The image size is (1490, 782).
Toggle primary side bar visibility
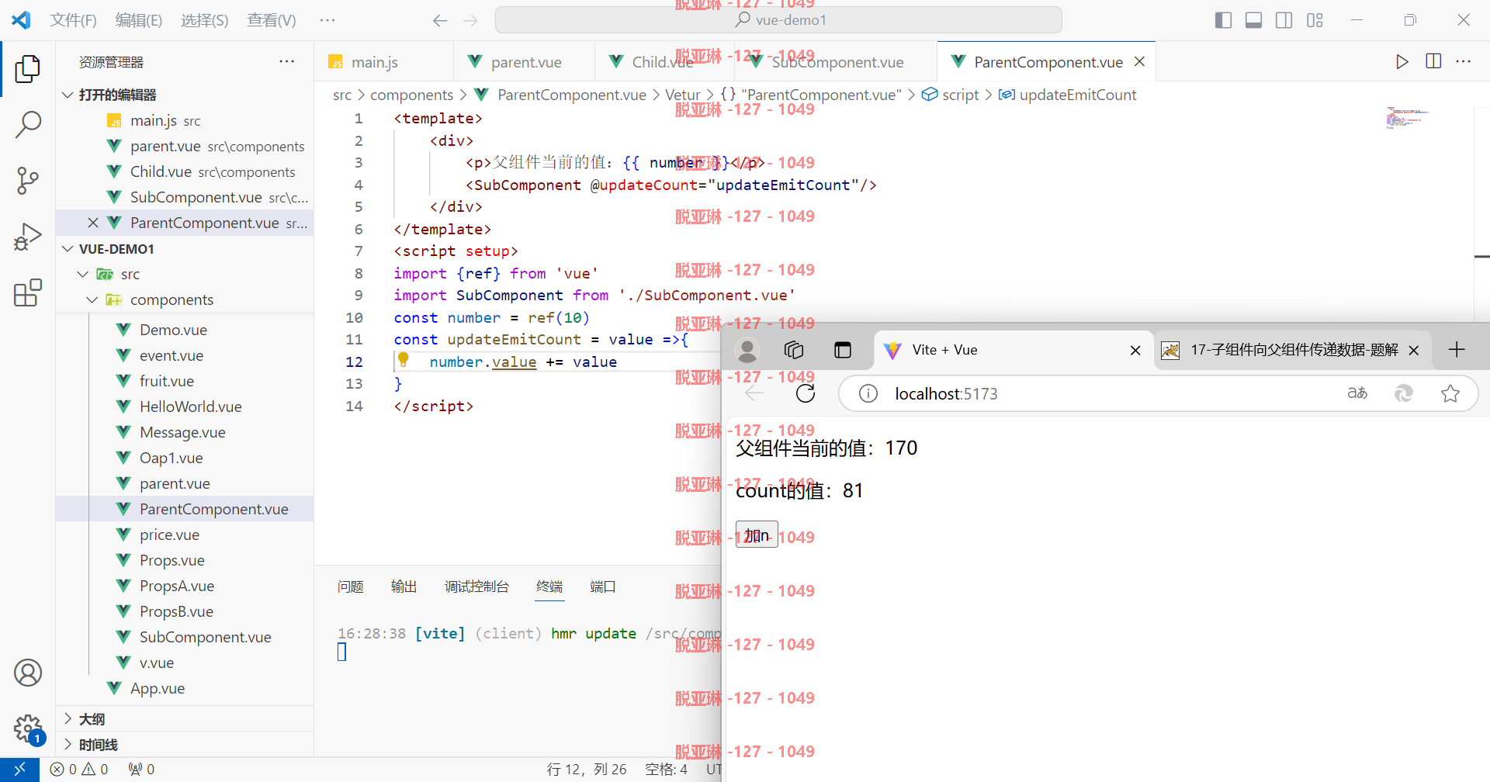[x=1223, y=20]
